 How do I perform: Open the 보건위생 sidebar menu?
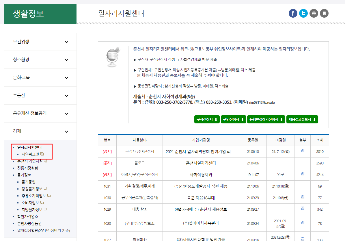pos(40,42)
